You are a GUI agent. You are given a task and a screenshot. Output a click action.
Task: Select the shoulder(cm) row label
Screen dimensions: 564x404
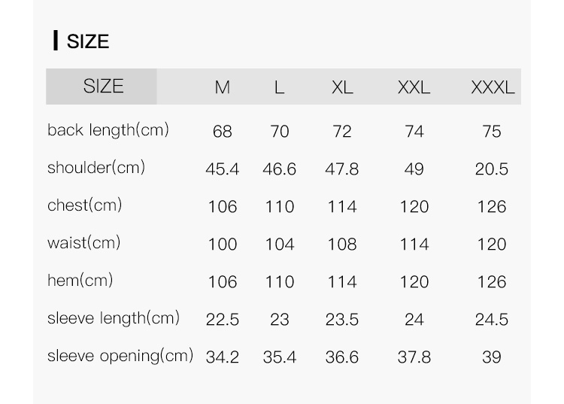pos(96,168)
